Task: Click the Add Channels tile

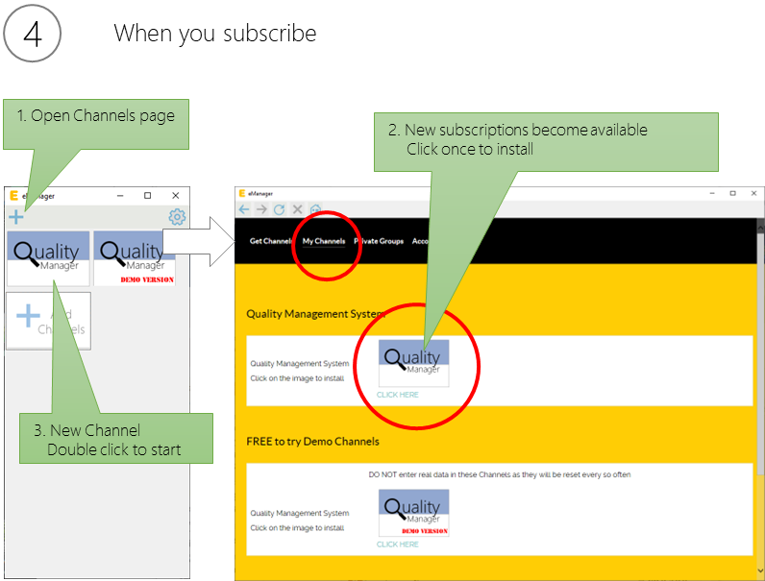Action: point(48,320)
